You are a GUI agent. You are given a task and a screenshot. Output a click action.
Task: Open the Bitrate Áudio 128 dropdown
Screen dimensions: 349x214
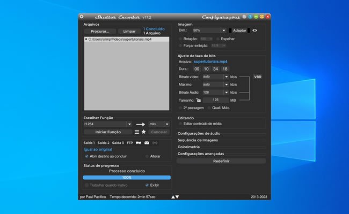(227, 92)
